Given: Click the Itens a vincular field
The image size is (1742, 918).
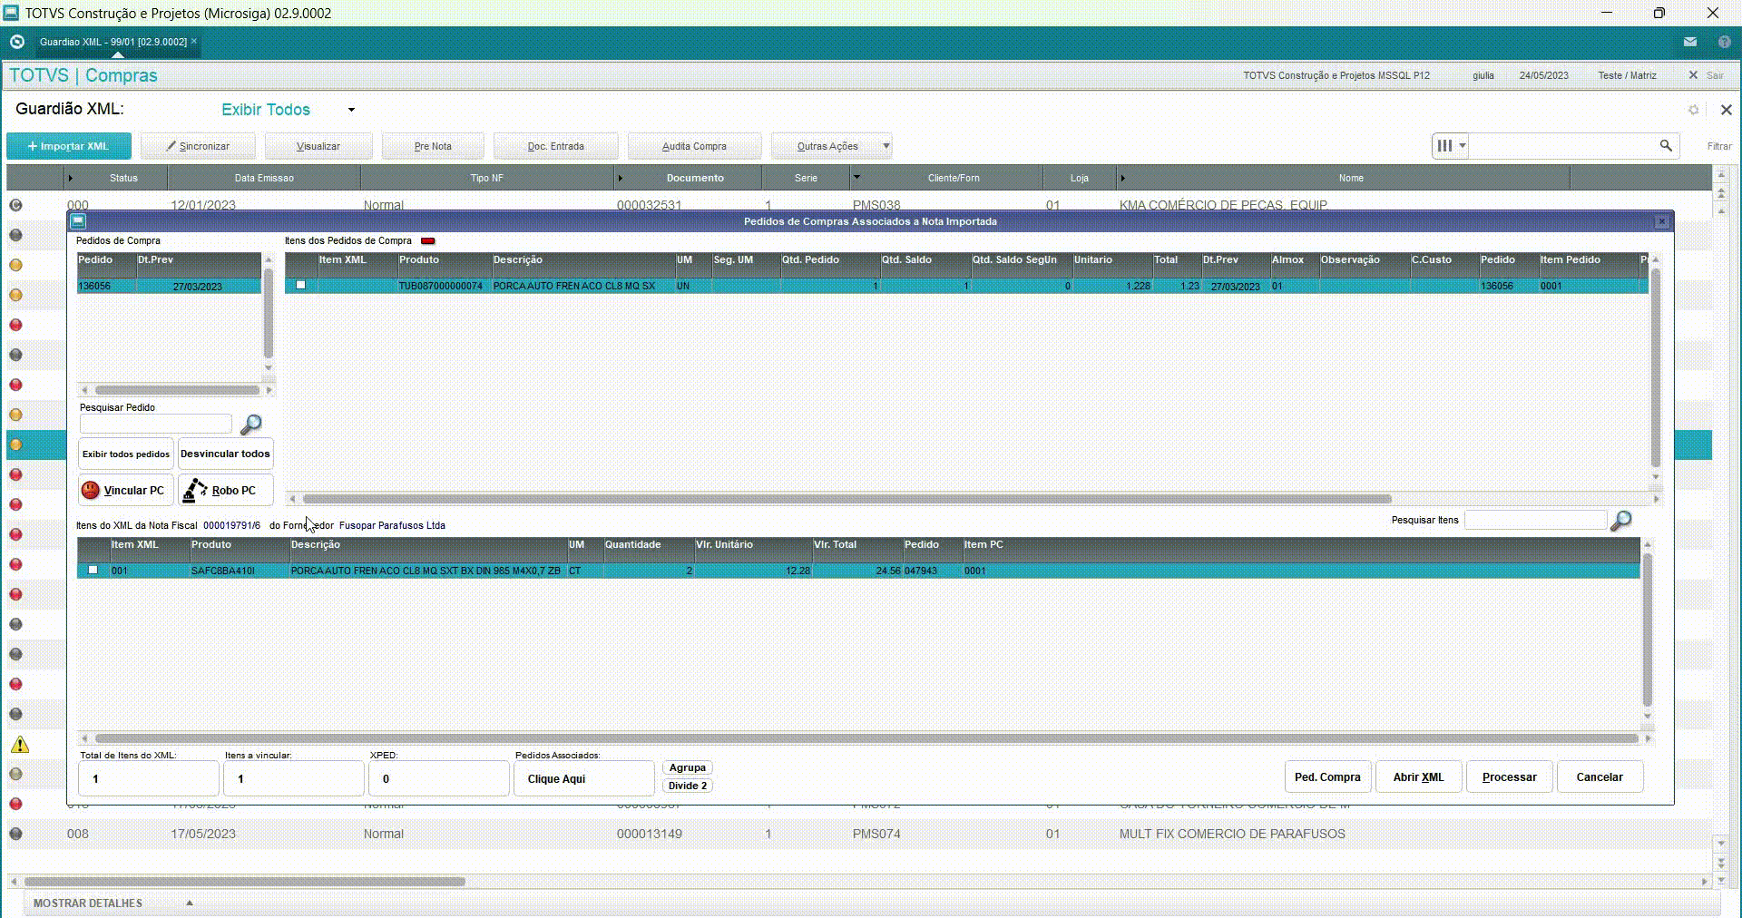Looking at the screenshot, I should 294,778.
